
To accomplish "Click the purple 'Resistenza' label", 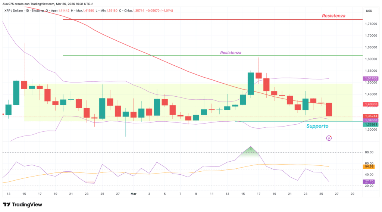I will [x=231, y=53].
